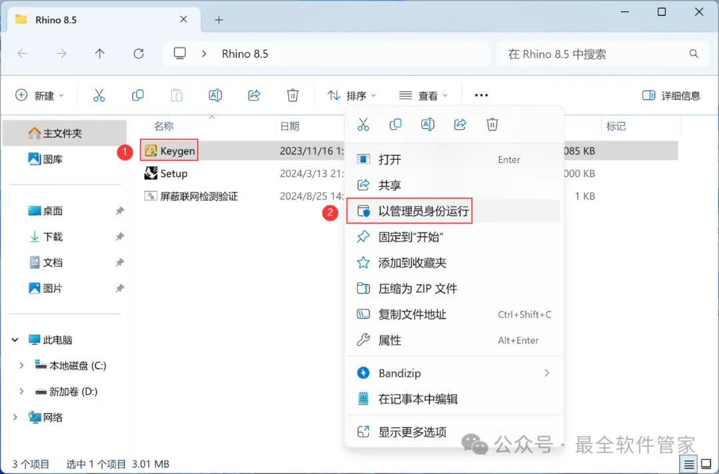Viewport: 719px width, 474px height.
Task: Switch to large thumbnails view icon
Action: 706,465
